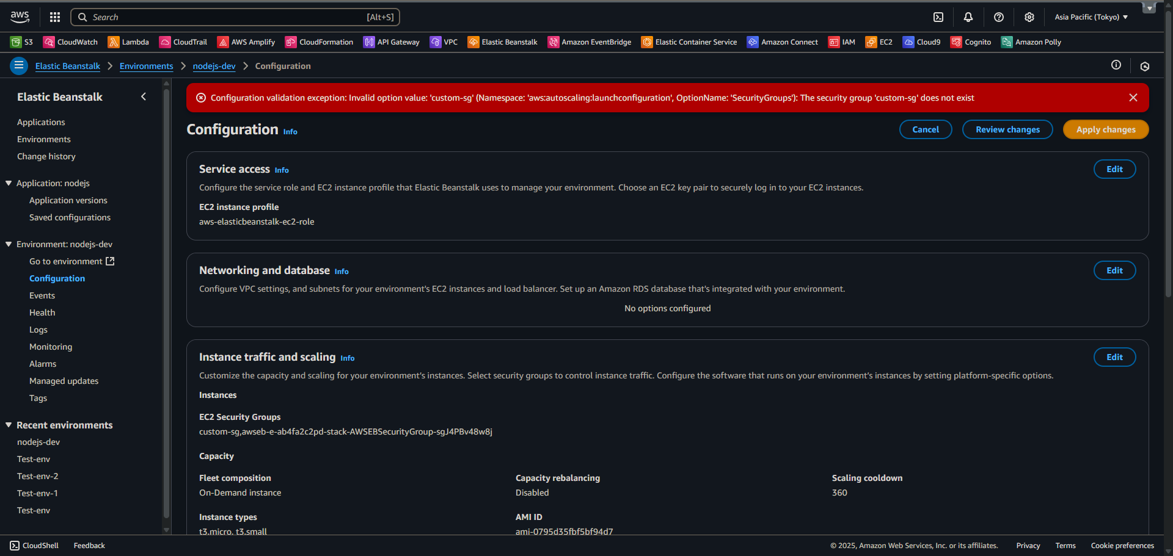This screenshot has width=1173, height=556.
Task: Open the Elastic Container Service shortcut
Action: click(689, 42)
